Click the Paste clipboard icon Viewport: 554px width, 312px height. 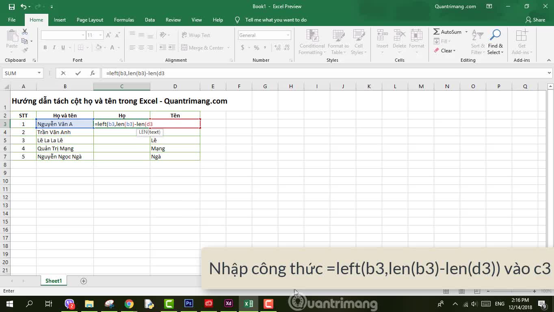pos(12,35)
